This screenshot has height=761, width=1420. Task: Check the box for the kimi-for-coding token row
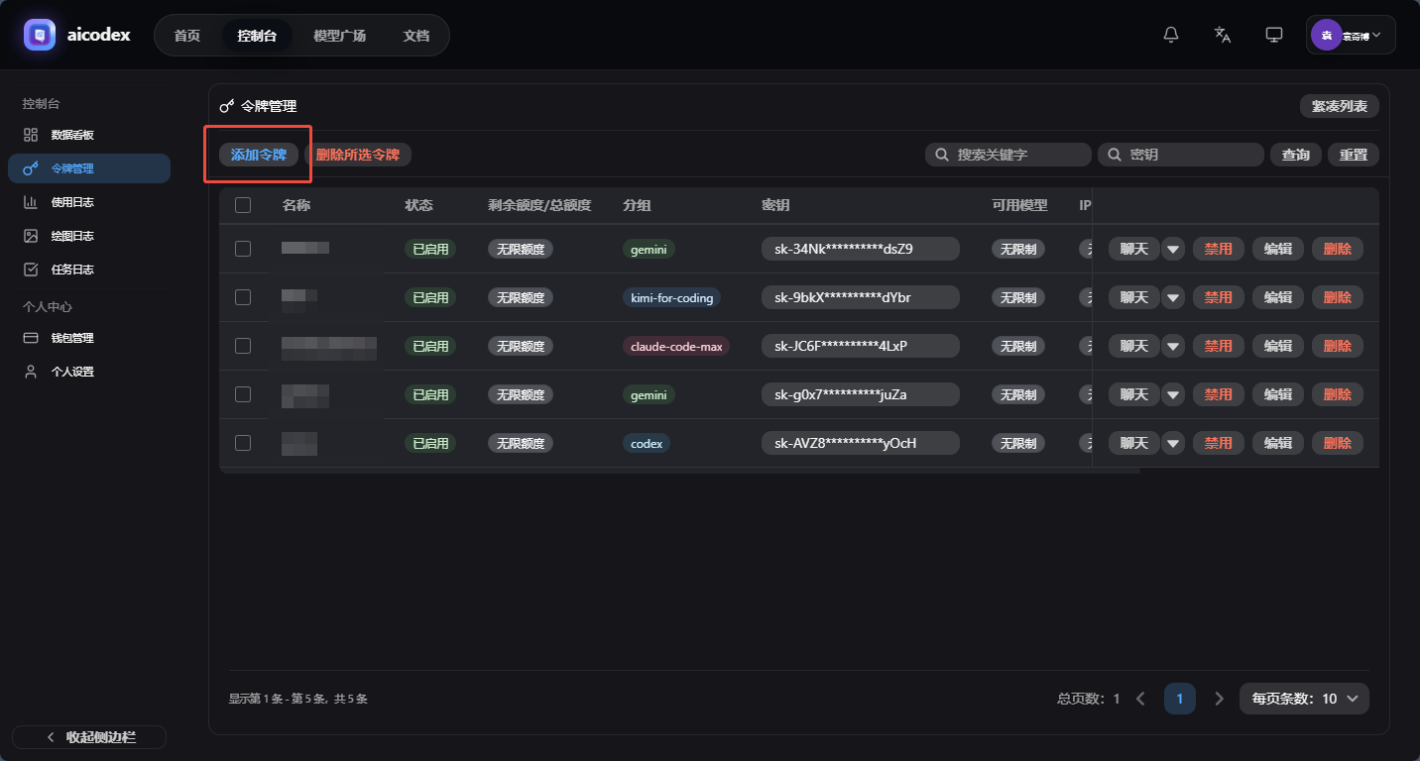pos(243,297)
